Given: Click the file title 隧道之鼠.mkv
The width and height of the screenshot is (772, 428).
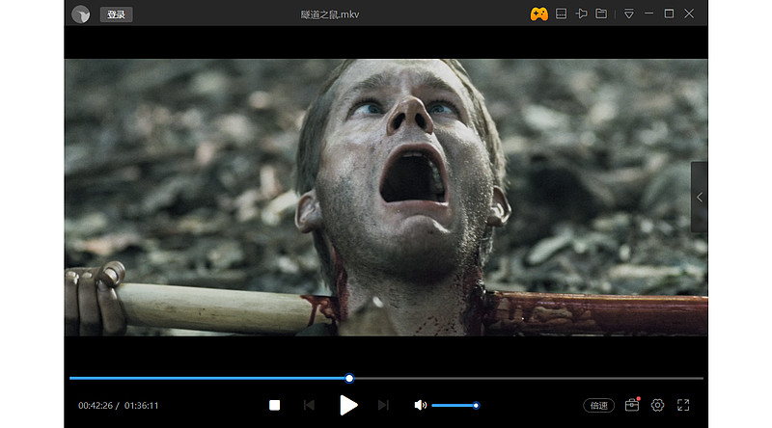Looking at the screenshot, I should tap(330, 14).
